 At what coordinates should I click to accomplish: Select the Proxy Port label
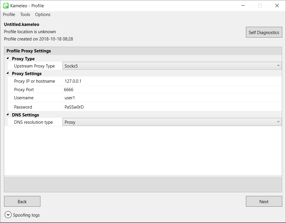coord(24,89)
